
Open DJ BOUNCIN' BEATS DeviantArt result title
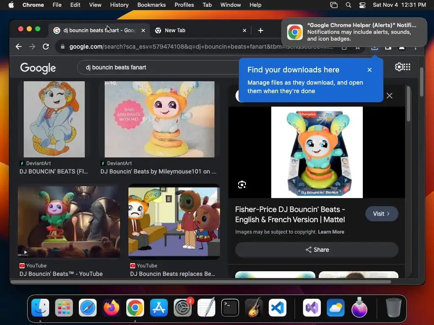pos(54,171)
